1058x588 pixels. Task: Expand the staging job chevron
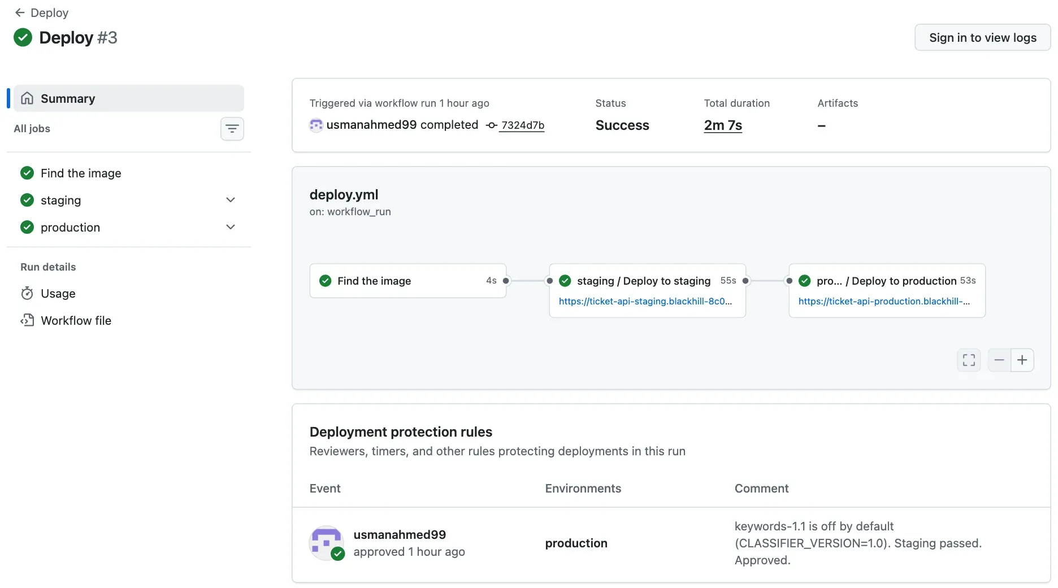click(x=231, y=200)
